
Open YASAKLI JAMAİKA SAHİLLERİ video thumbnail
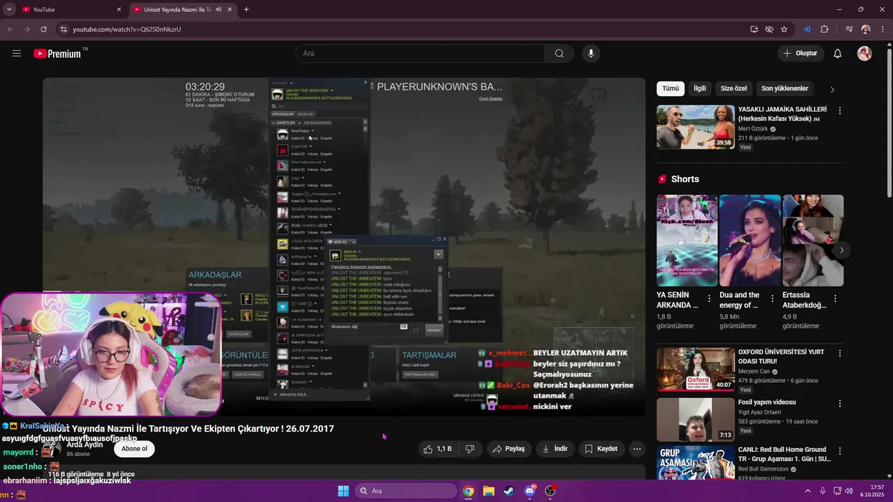coord(696,127)
